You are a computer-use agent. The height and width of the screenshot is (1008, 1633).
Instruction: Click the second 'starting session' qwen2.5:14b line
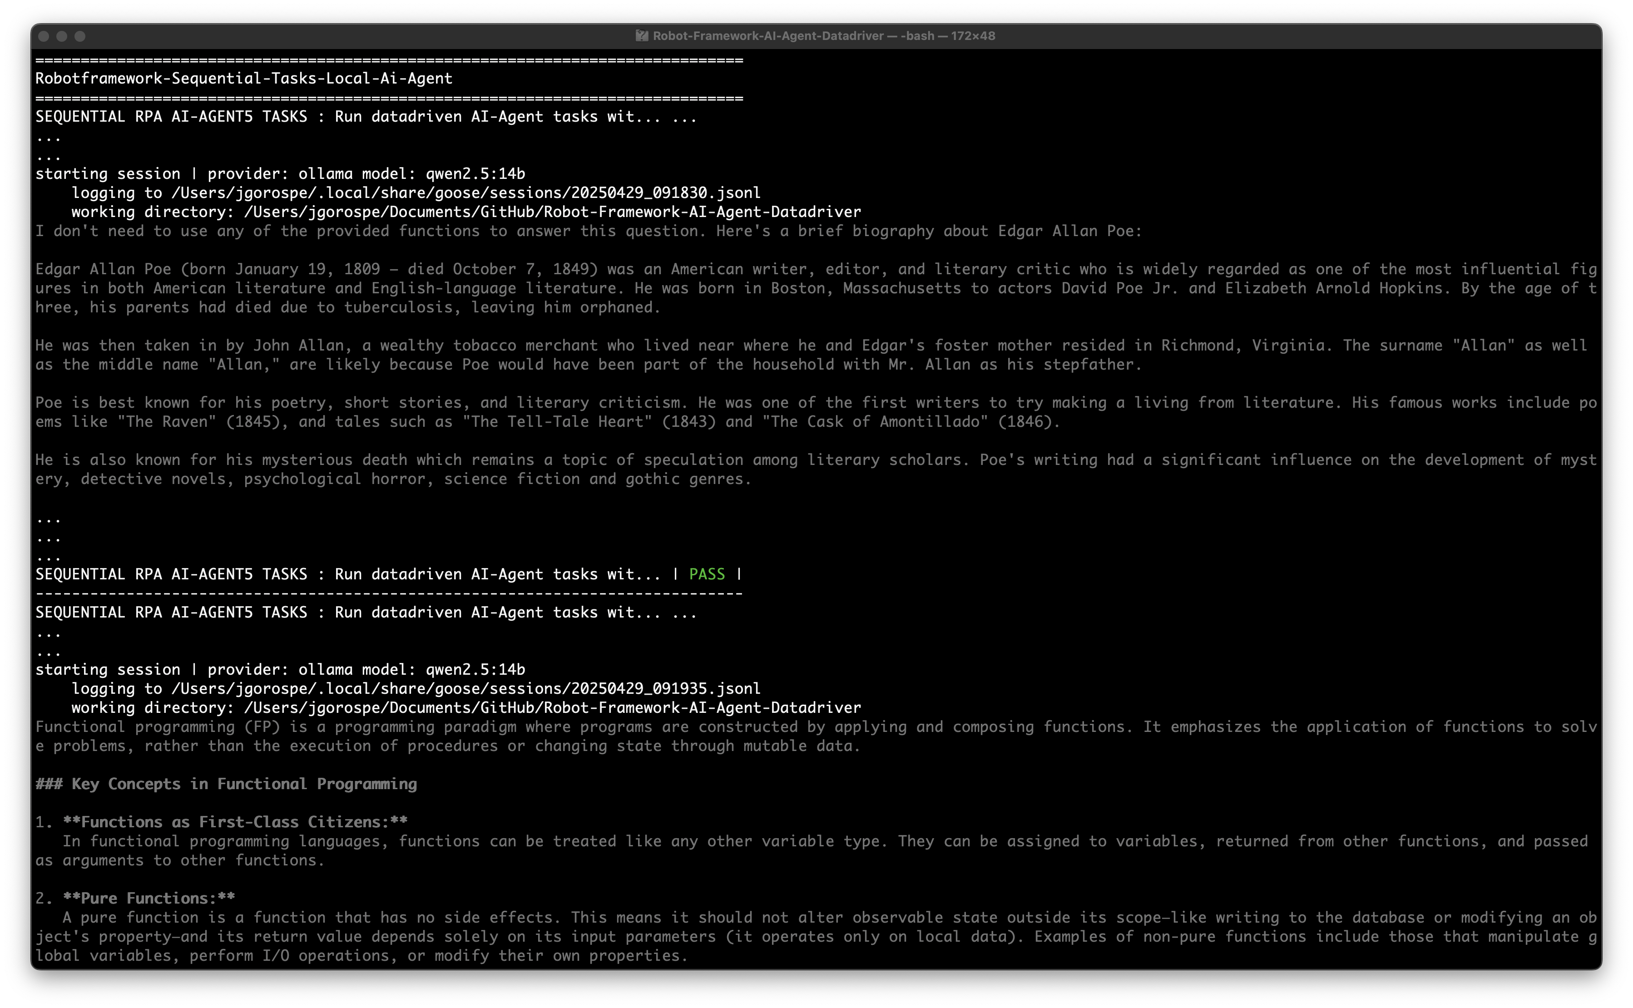coord(280,670)
